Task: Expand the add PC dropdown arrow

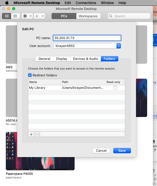Action: pyautogui.click(x=43, y=16)
